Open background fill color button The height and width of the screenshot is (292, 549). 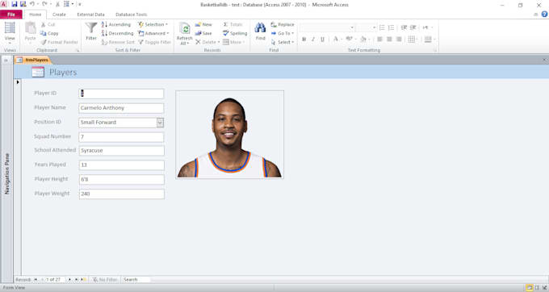coord(364,40)
